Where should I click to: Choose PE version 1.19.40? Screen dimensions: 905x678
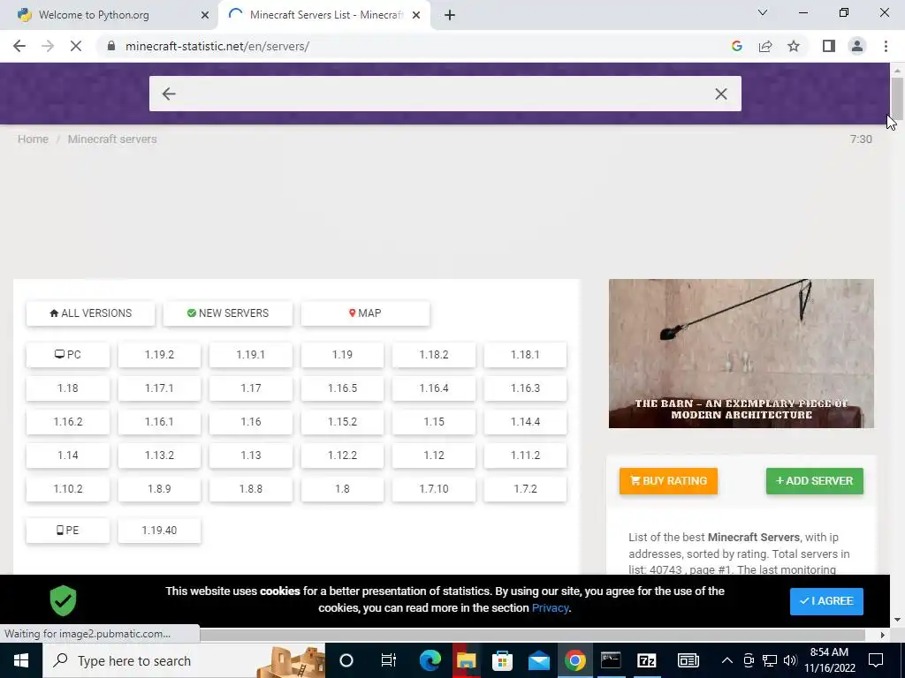pos(159,530)
